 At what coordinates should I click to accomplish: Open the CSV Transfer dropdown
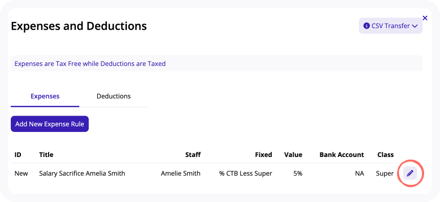[390, 26]
